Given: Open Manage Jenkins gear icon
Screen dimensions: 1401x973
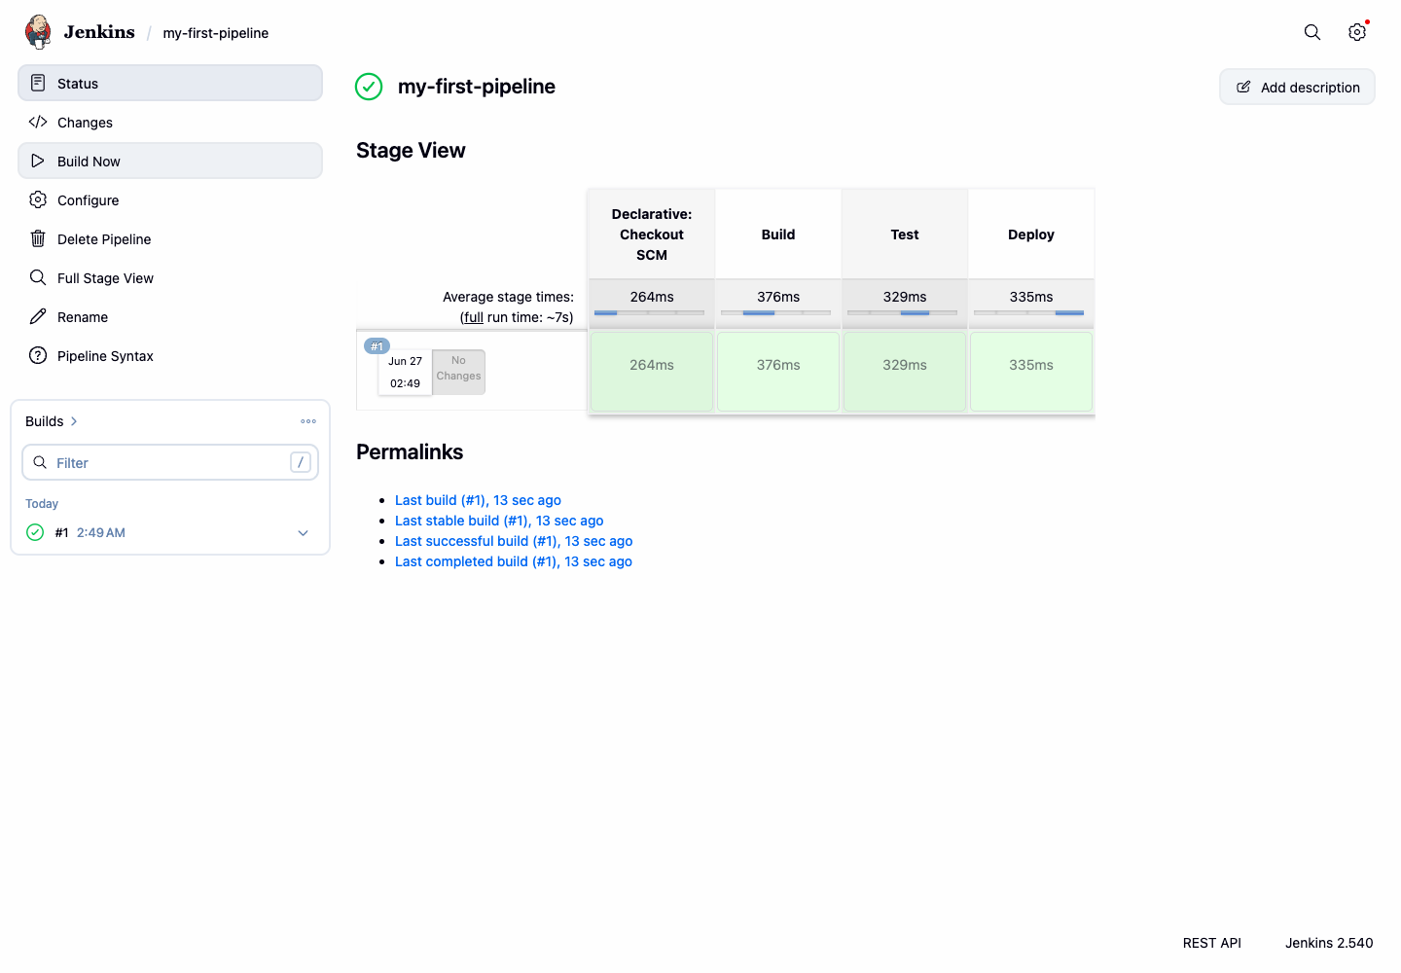Looking at the screenshot, I should 1357,32.
